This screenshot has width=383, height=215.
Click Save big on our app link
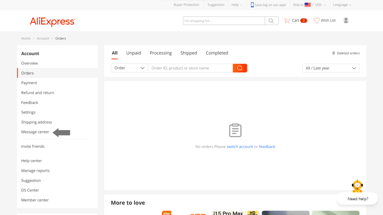coord(270,5)
